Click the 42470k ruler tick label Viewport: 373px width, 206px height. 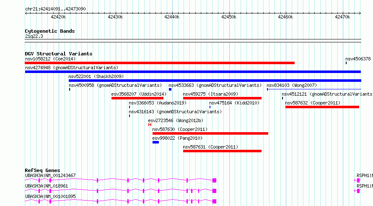(342, 17)
